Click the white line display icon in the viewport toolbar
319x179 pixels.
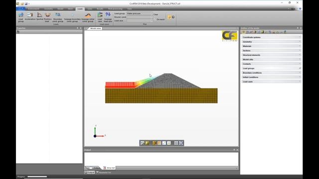tap(164, 143)
